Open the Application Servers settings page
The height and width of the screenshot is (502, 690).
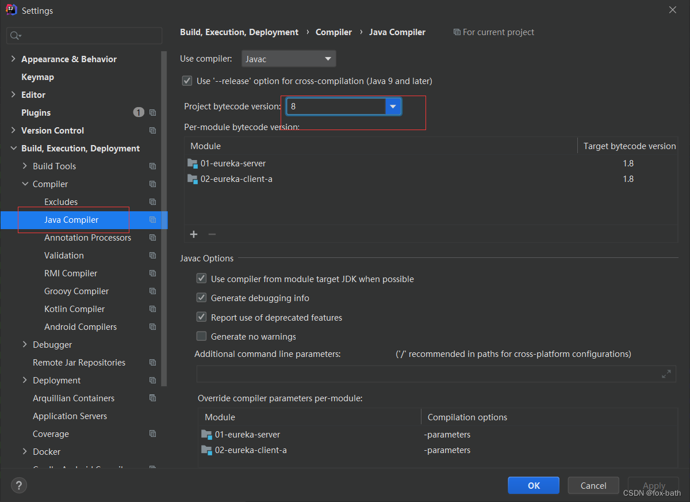click(x=70, y=416)
